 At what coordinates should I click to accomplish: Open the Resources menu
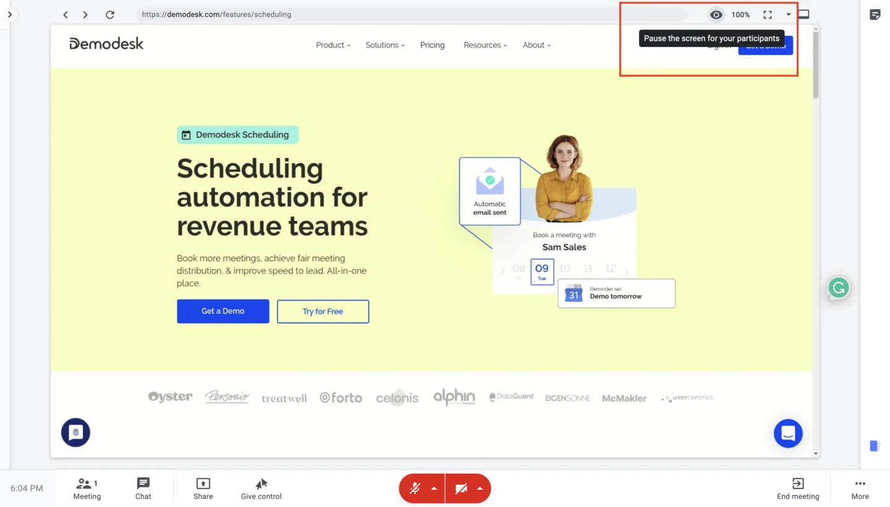coord(485,45)
